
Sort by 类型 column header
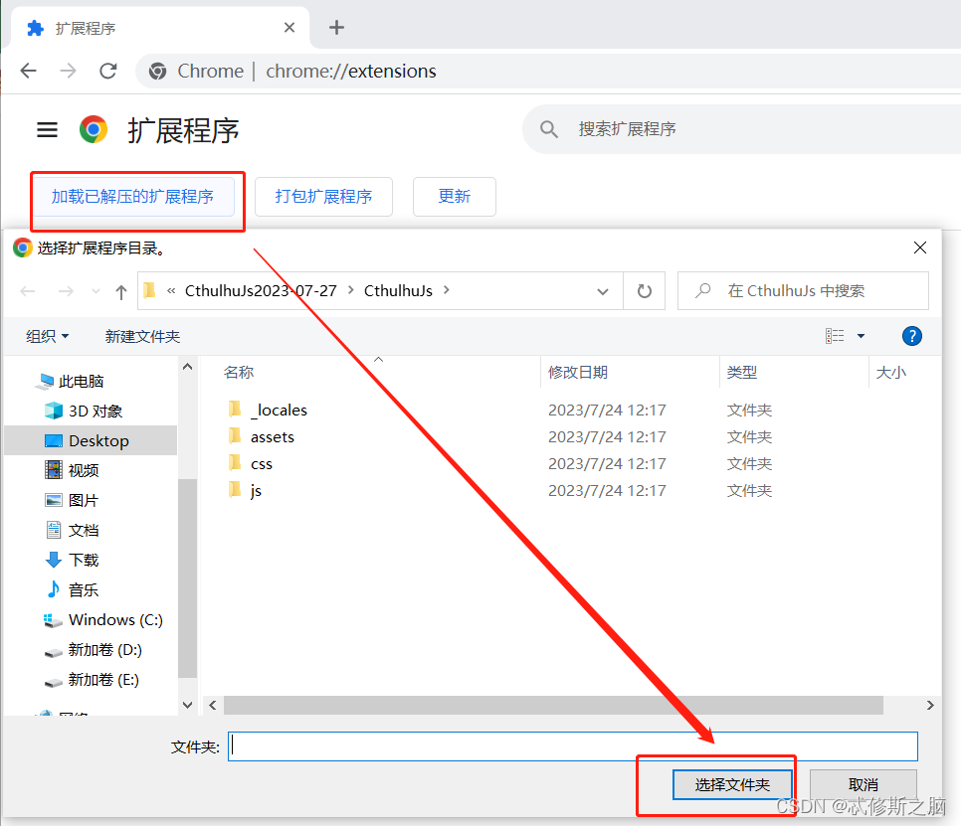[741, 373]
